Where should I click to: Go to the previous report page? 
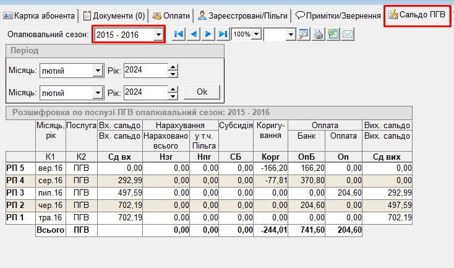pos(194,34)
